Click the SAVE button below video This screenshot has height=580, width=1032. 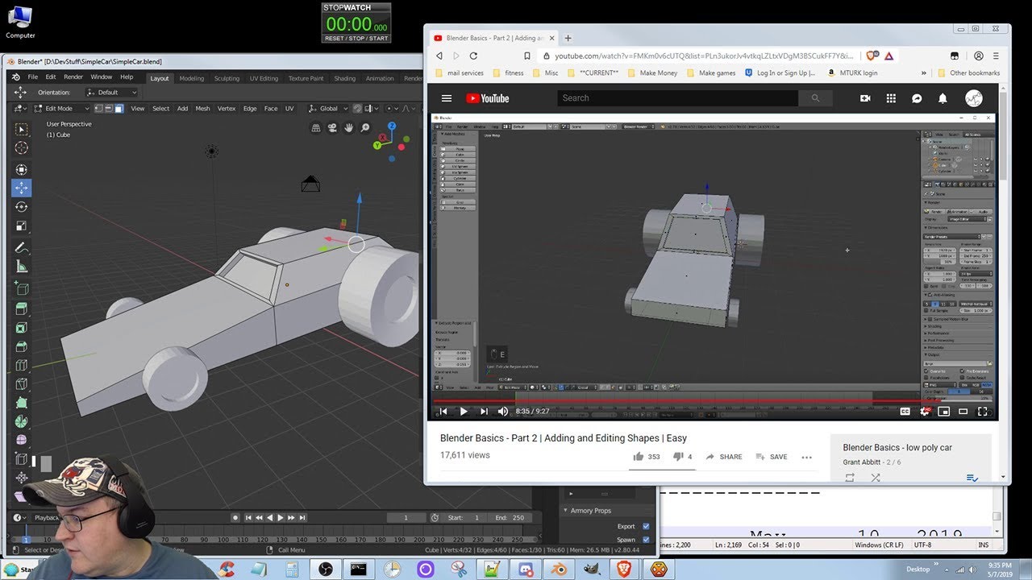coord(771,457)
